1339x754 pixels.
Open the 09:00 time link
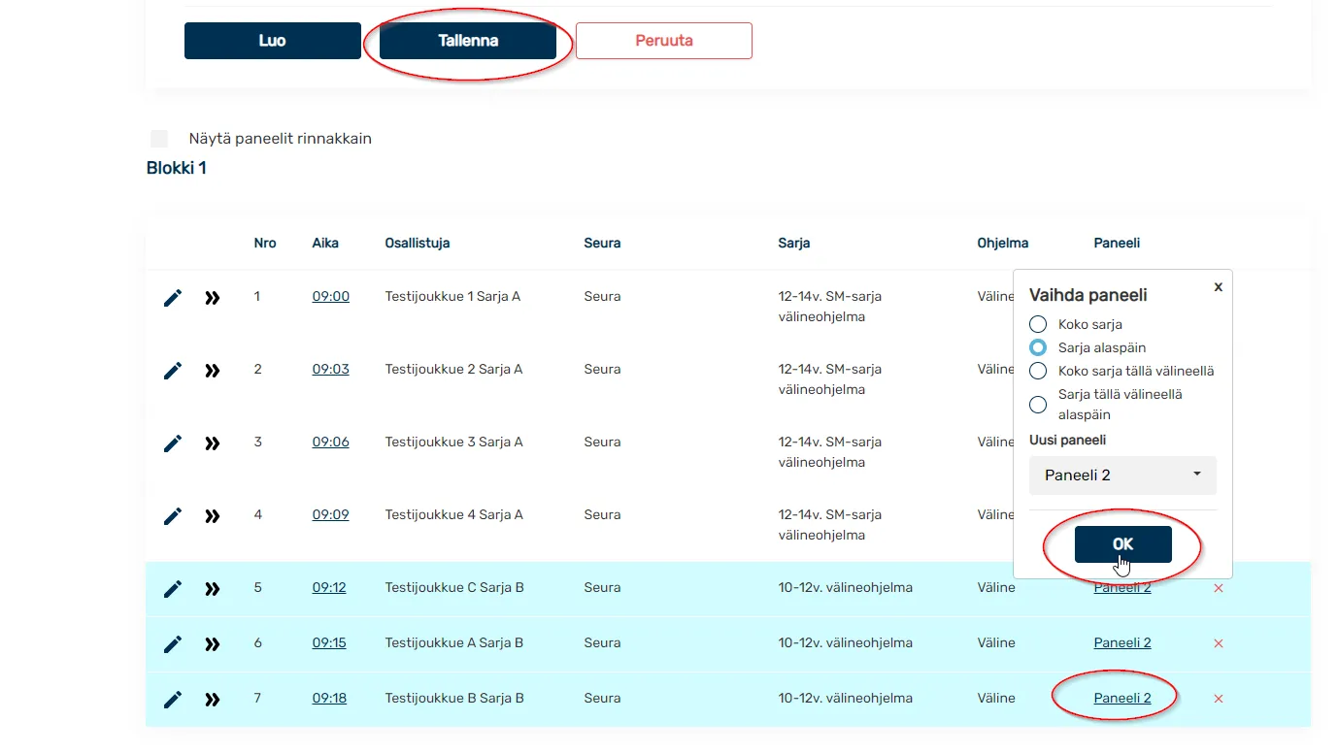[330, 296]
